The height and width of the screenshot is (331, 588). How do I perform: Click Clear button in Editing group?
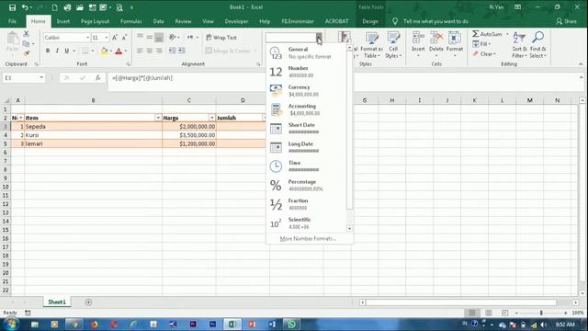pos(484,54)
